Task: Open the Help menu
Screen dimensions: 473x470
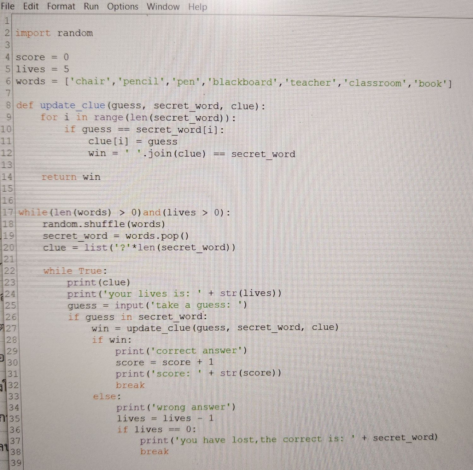Action: pyautogui.click(x=198, y=7)
